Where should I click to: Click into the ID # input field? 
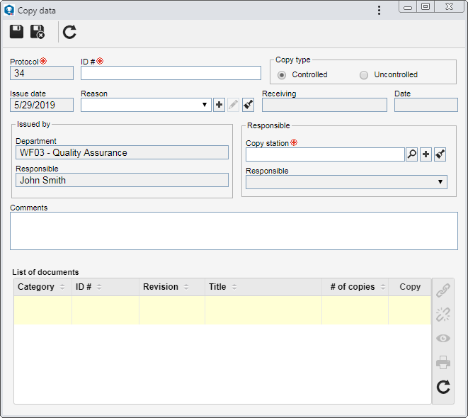(171, 73)
